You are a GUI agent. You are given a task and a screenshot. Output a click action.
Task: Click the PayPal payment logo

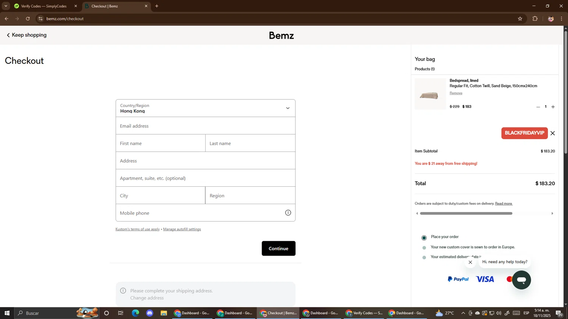(x=458, y=279)
